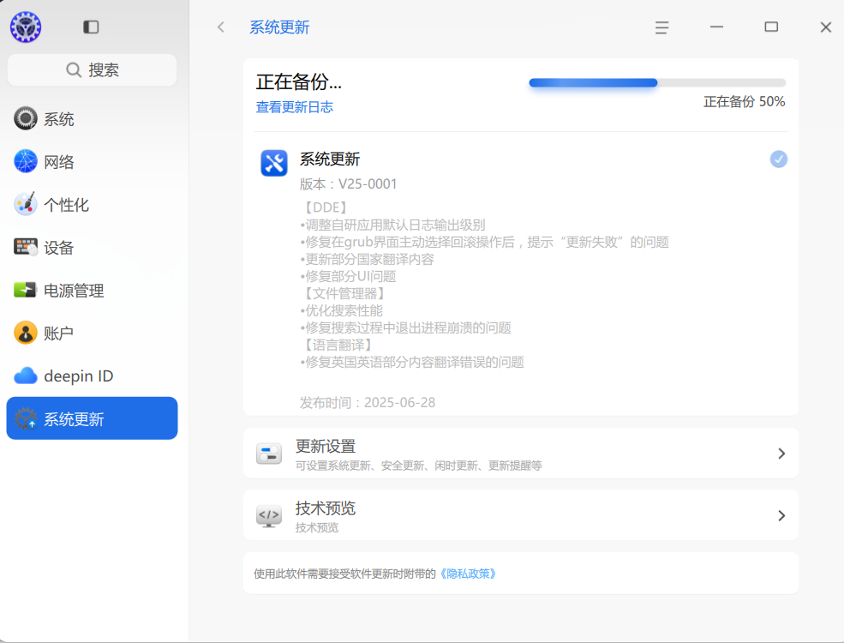The height and width of the screenshot is (643, 844).
Task: Expand the 技术预览 chevron
Action: (781, 516)
